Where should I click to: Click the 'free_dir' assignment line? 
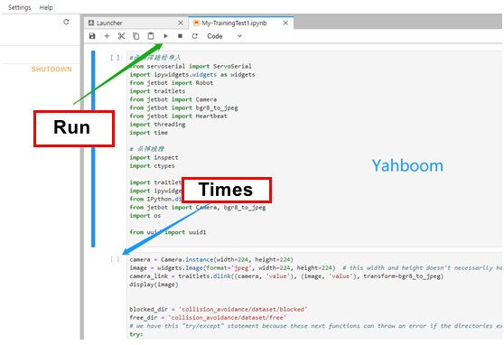pos(208,318)
